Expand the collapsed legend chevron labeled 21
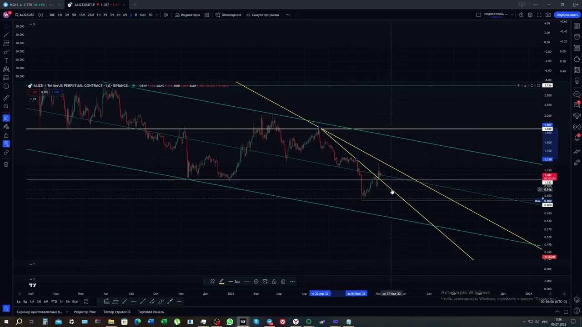Screen dimensions: 582x327 (32, 99)
